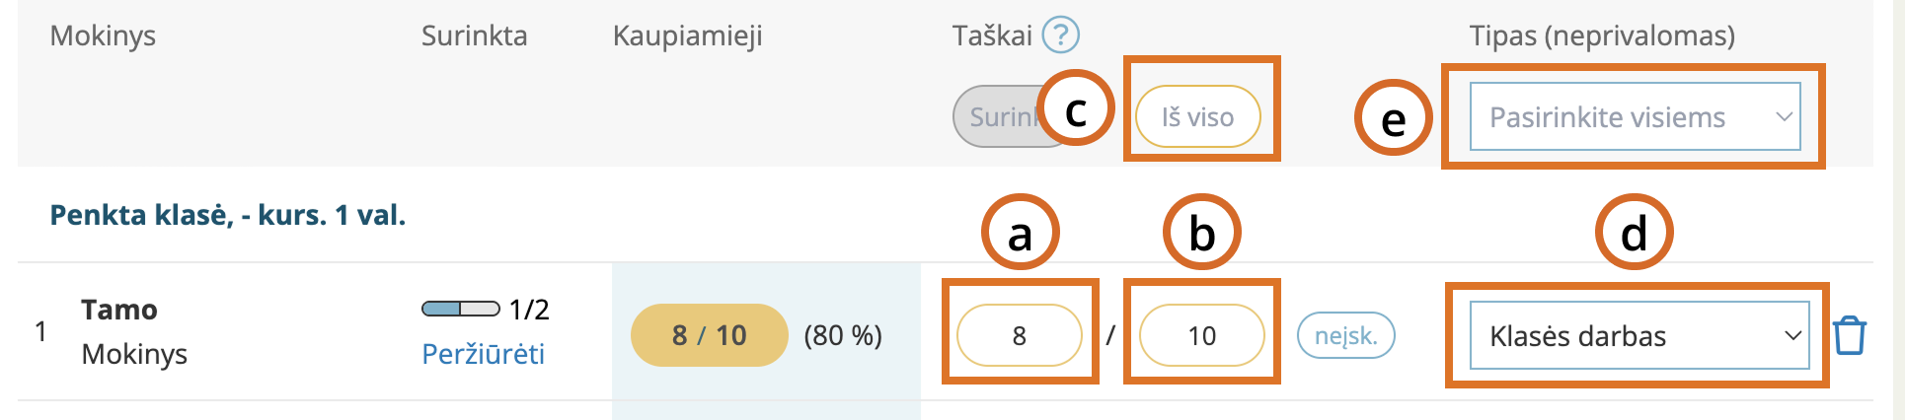The image size is (1905, 420).
Task: Click the help question mark beside Taškai
Action: 1061,35
